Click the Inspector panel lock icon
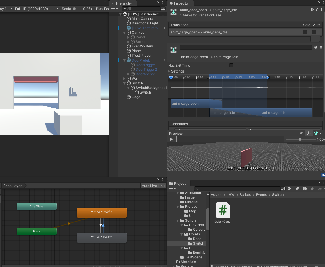 pos(319,3)
